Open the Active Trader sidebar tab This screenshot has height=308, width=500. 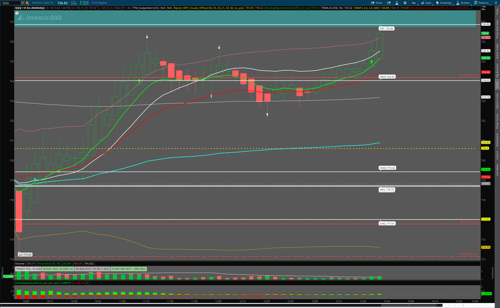pos(497,51)
